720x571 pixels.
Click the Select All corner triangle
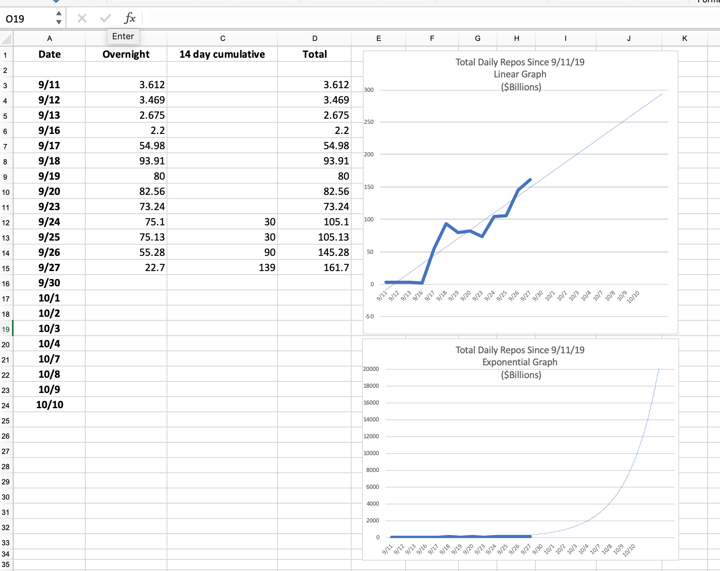tap(6, 39)
